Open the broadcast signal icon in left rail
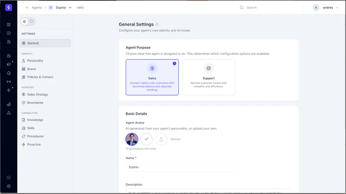Screen dimensions: 346x194 [9, 81]
